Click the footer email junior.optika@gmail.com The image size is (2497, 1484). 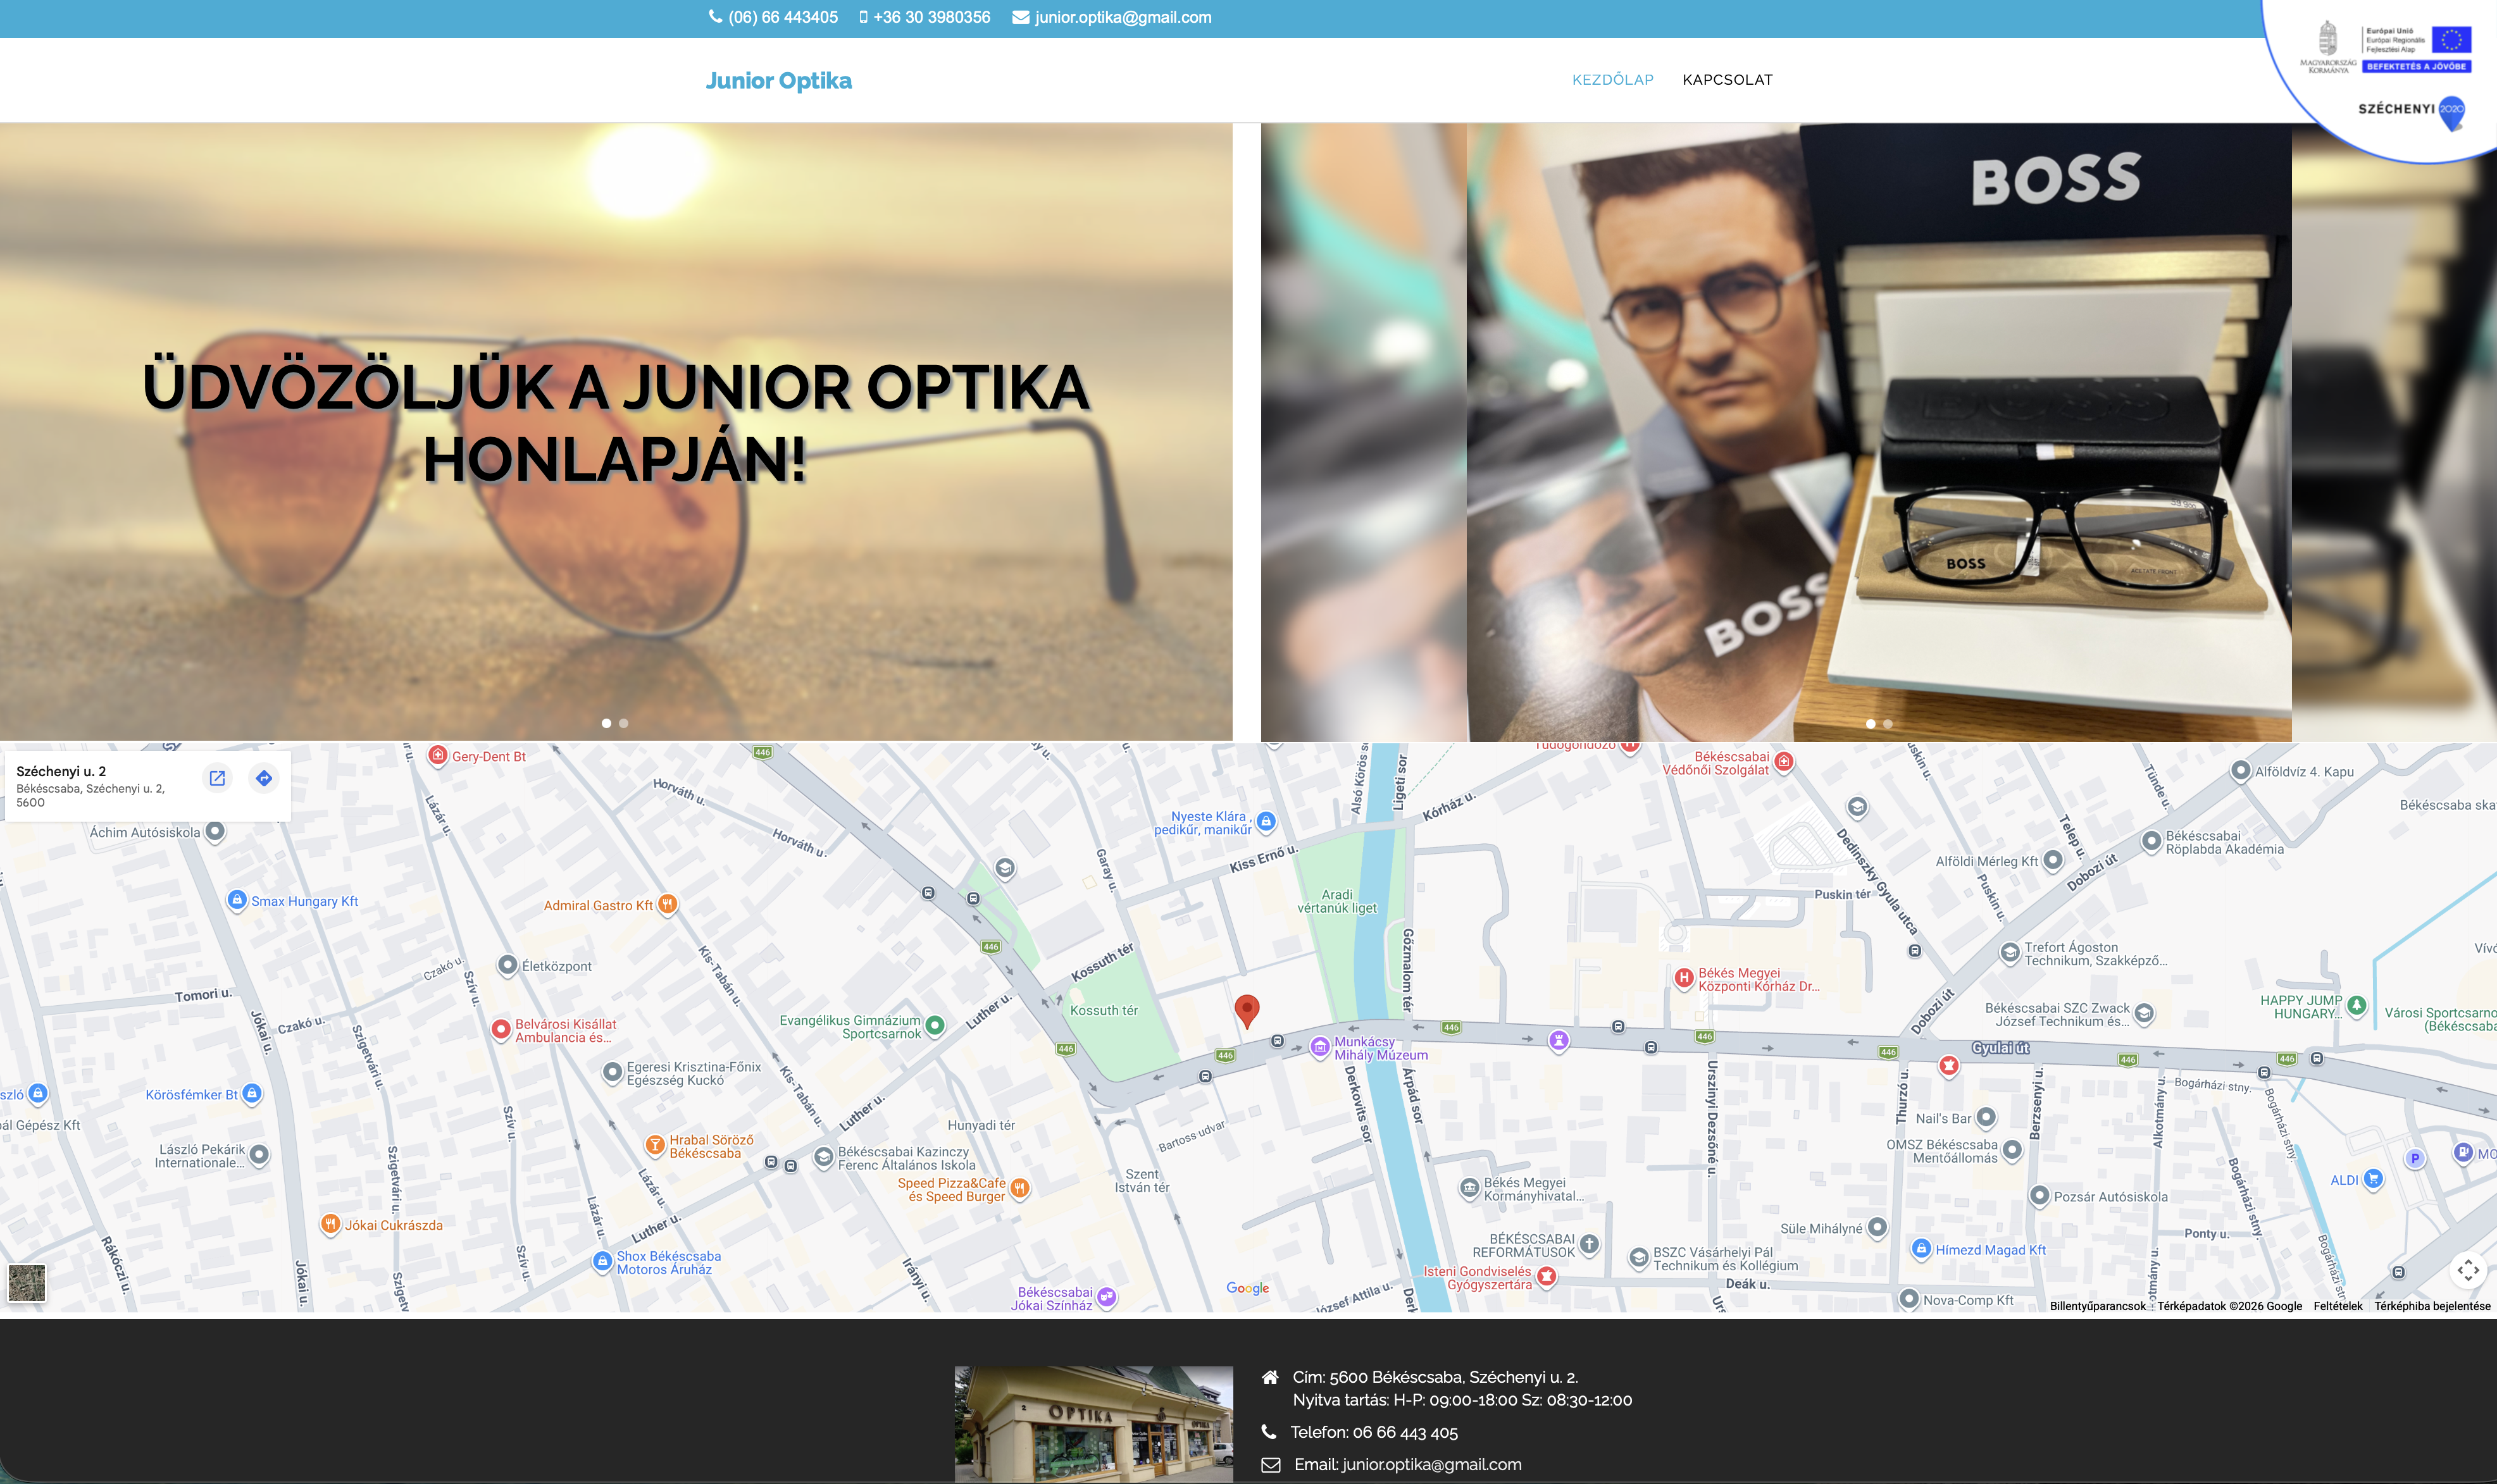tap(1431, 1464)
